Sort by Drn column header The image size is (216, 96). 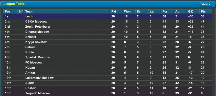142,12
